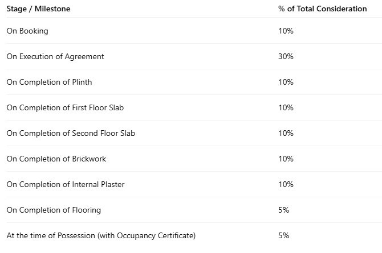
Task: Select On Completion of Internal Plaster
Action: pos(66,184)
